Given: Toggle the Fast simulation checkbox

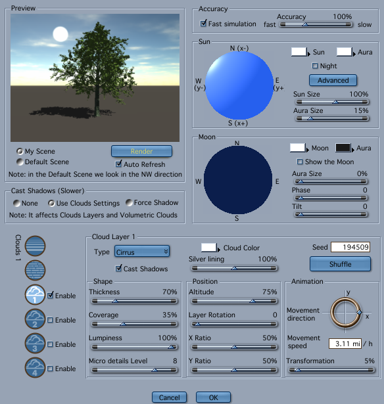Looking at the screenshot, I should [203, 24].
